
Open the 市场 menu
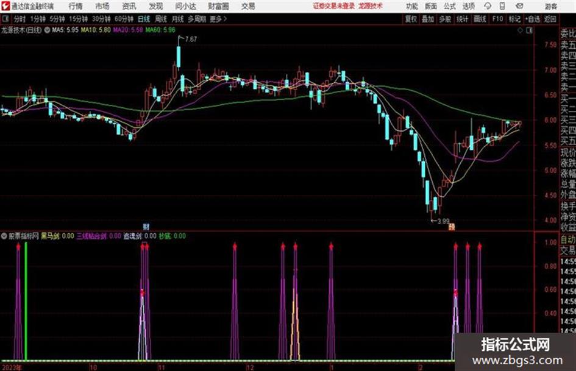click(x=102, y=6)
